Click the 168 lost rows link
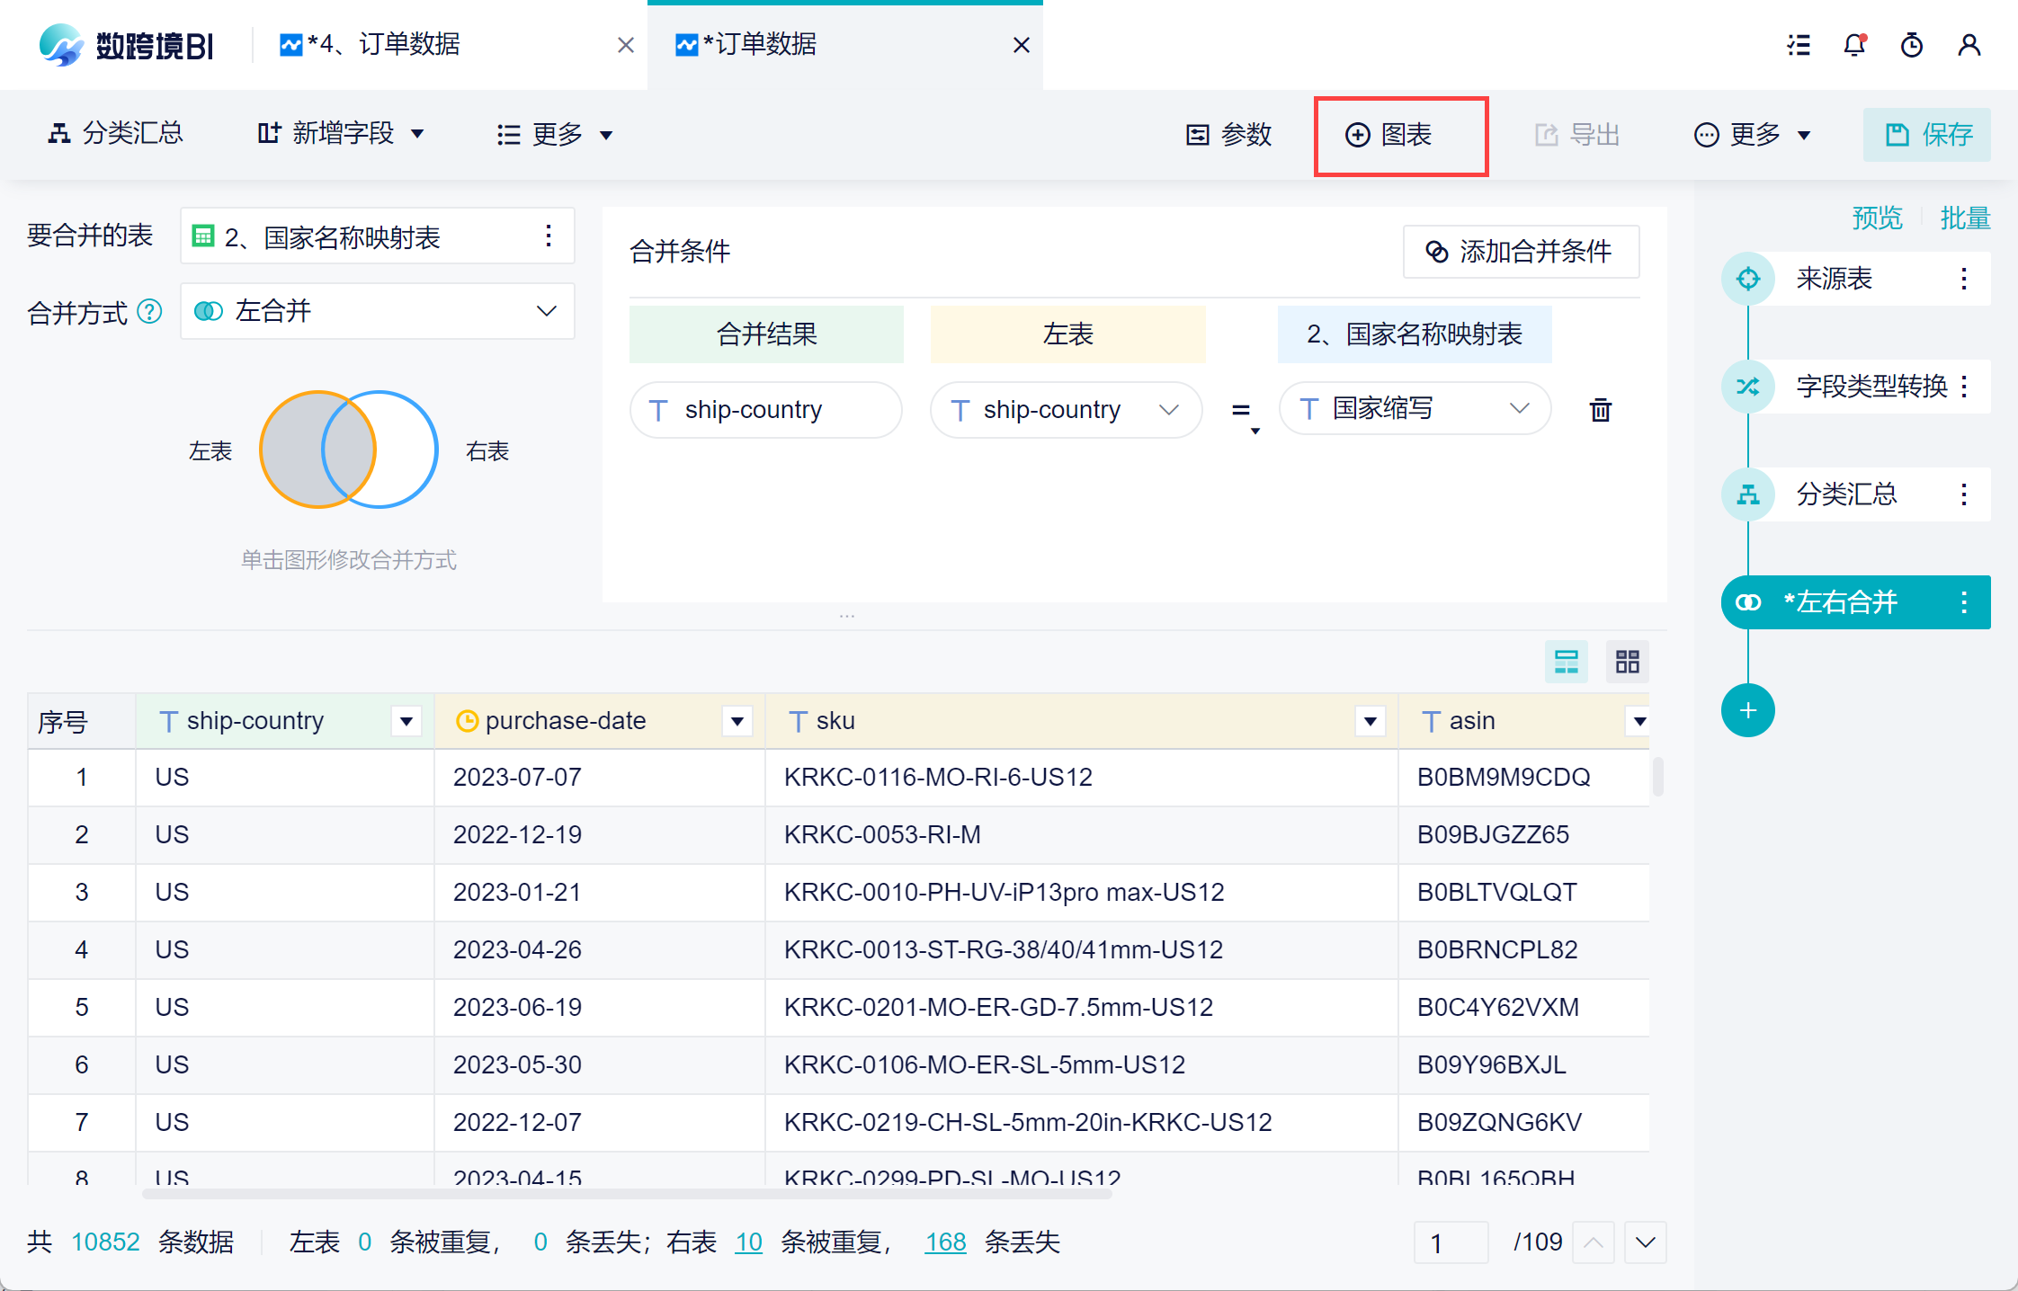Screen dimensions: 2018x1291 click(945, 1242)
